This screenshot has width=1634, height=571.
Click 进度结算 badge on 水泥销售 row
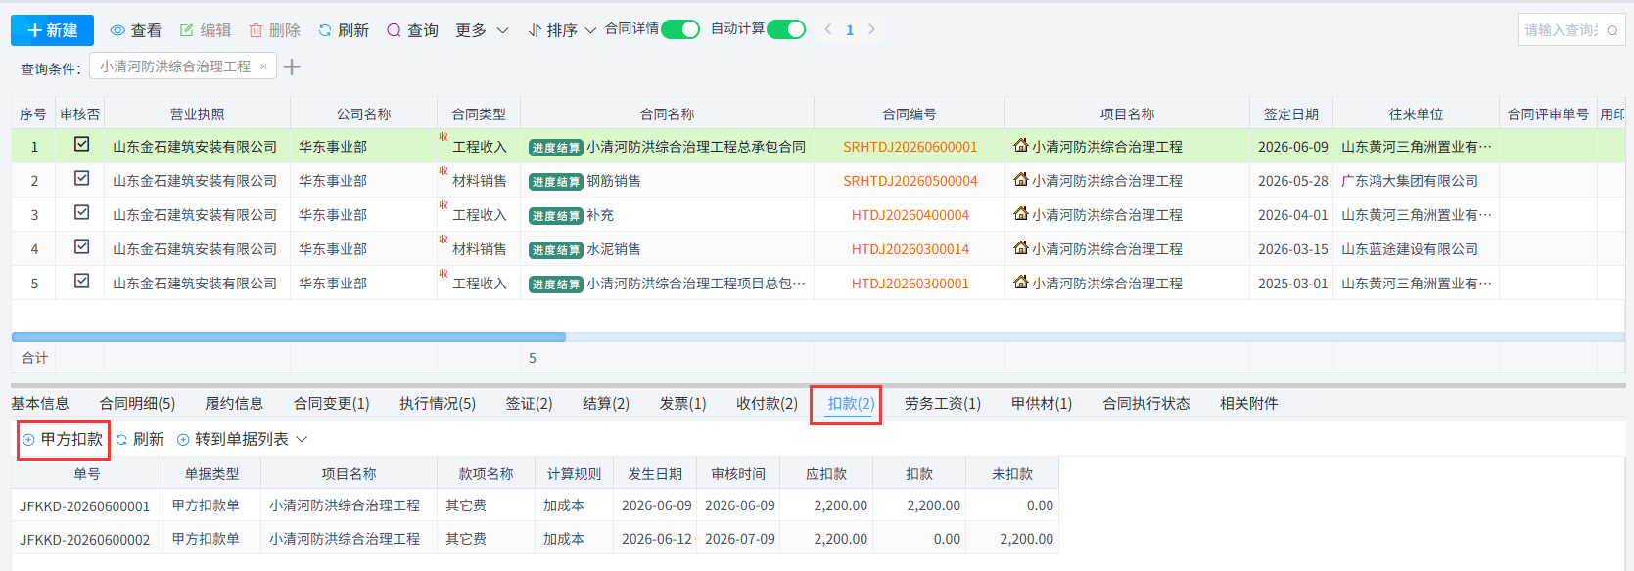556,250
